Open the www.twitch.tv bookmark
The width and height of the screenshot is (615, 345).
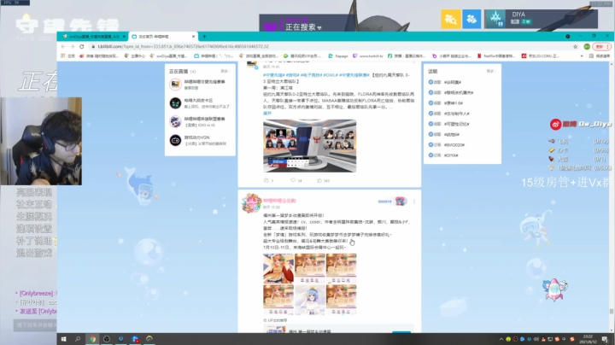tap(368, 56)
